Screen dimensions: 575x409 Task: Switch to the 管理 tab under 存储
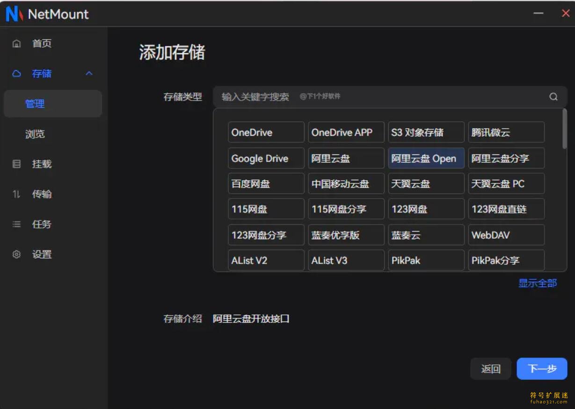35,103
